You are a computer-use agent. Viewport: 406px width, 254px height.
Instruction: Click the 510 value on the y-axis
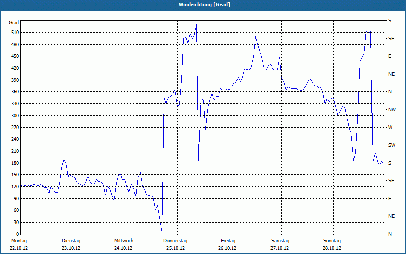click(x=15, y=33)
